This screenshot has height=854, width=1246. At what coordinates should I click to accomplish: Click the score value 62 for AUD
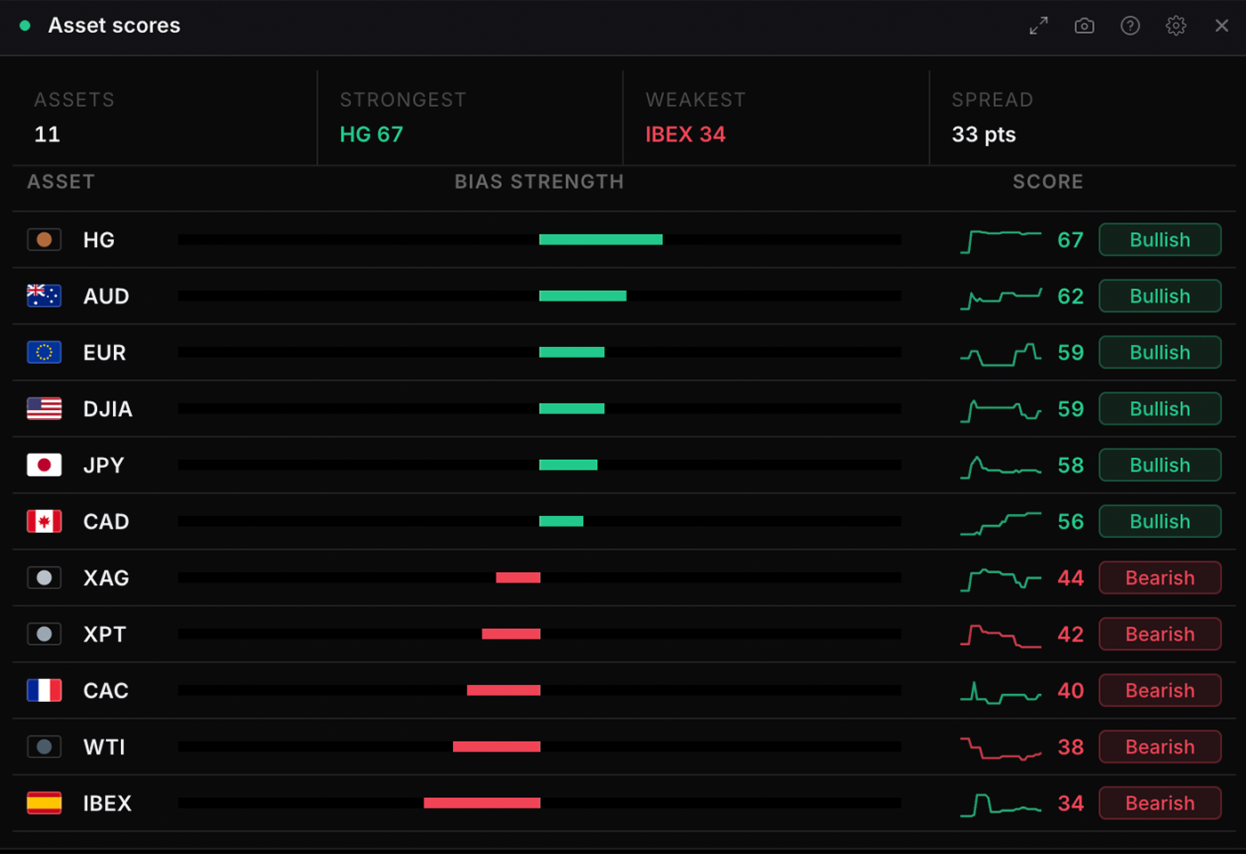pos(1071,296)
